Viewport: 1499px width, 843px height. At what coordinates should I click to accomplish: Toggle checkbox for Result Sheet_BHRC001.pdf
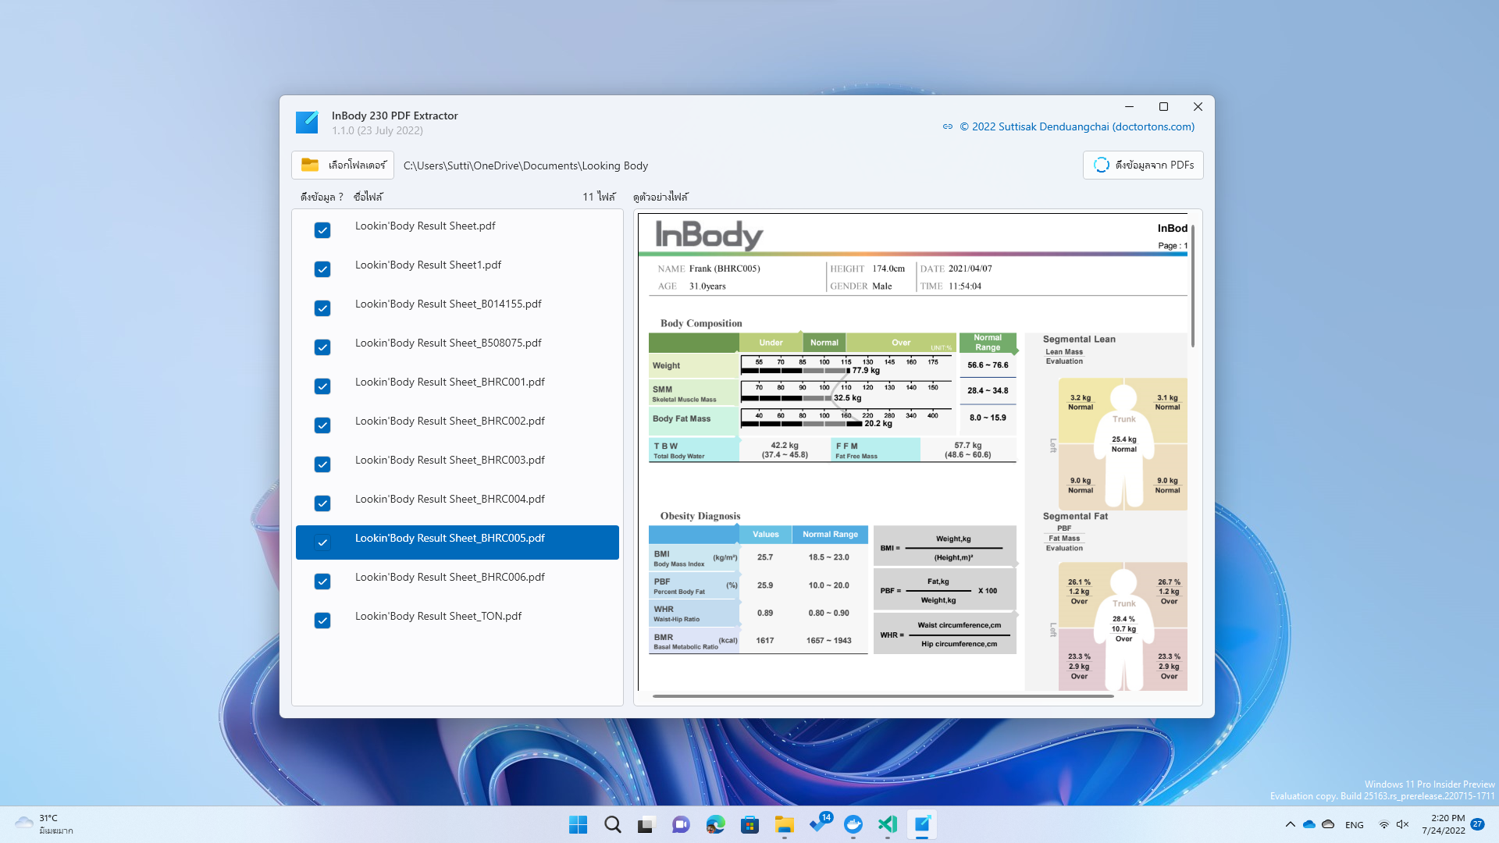click(322, 386)
